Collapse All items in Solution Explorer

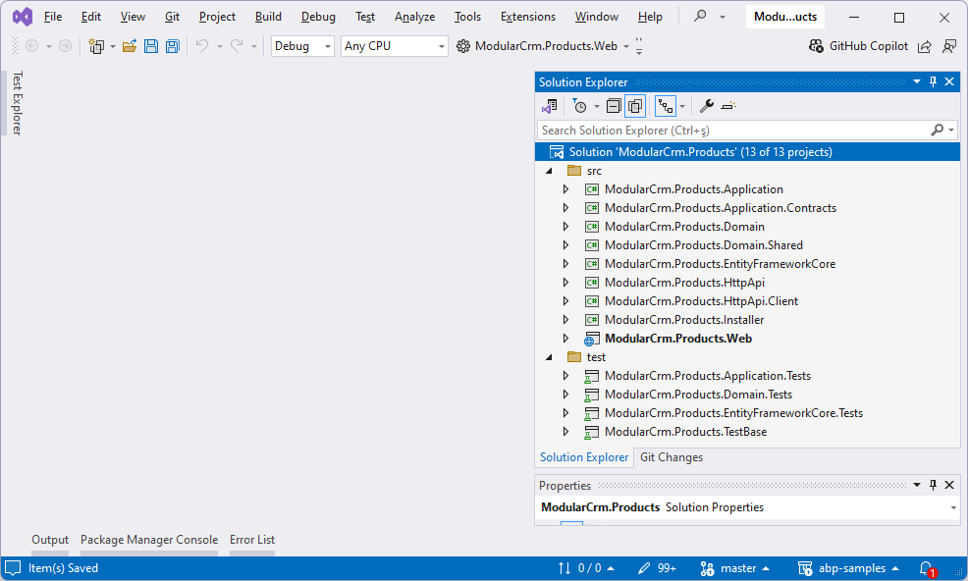coord(613,105)
